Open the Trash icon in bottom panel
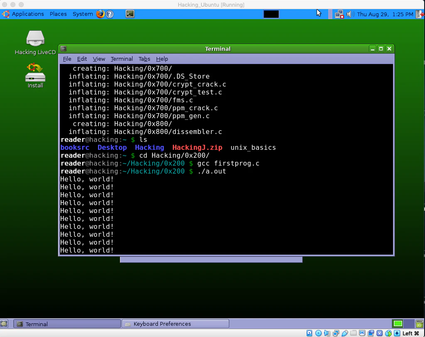The width and height of the screenshot is (425, 337). 420,324
